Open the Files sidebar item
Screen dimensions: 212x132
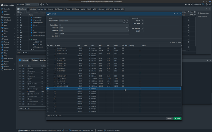click(6, 53)
